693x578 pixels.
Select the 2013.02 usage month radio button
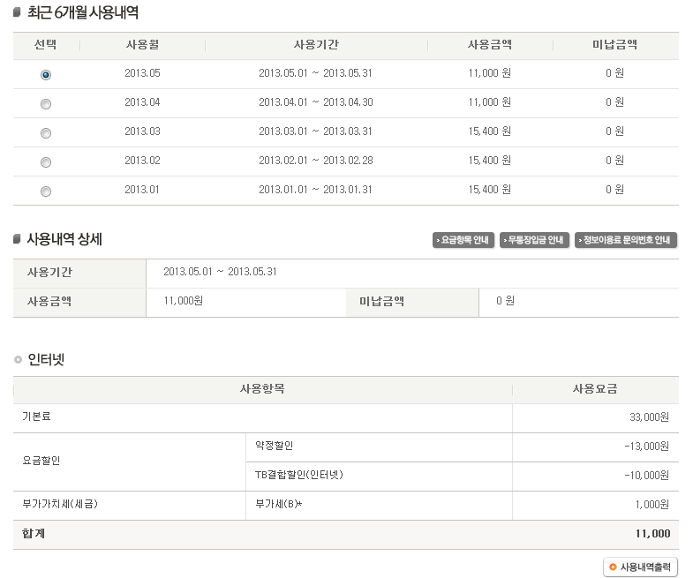[x=46, y=162]
